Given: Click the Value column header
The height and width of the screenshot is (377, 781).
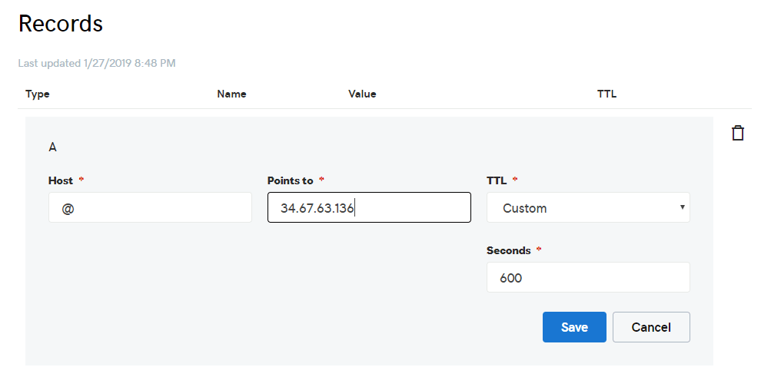Looking at the screenshot, I should pyautogui.click(x=362, y=94).
